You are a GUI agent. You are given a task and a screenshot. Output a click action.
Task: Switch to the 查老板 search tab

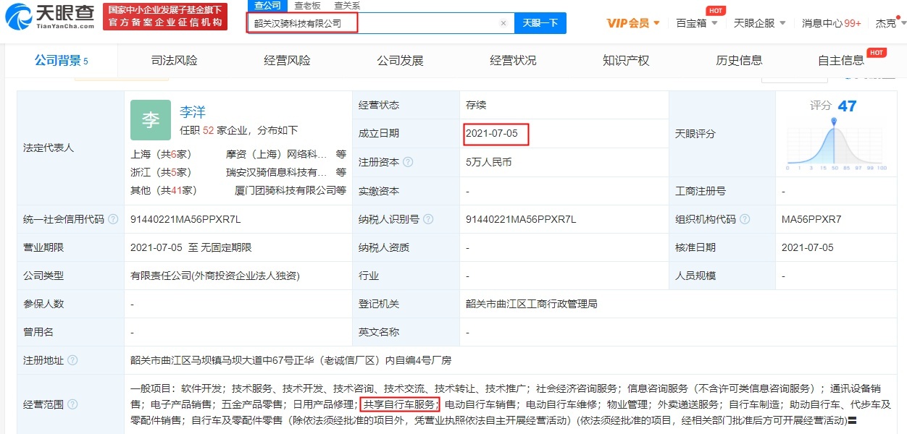pyautogui.click(x=307, y=5)
